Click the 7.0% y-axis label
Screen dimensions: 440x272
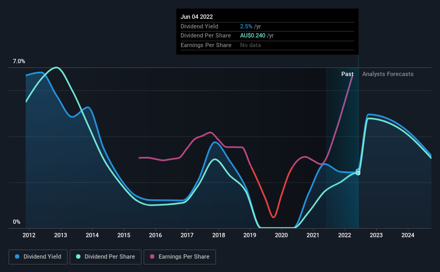(19, 62)
